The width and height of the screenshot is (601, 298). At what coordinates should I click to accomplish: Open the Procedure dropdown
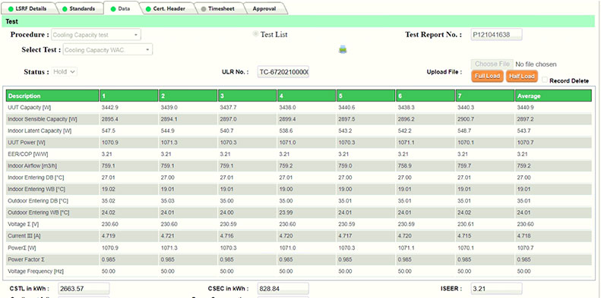96,35
